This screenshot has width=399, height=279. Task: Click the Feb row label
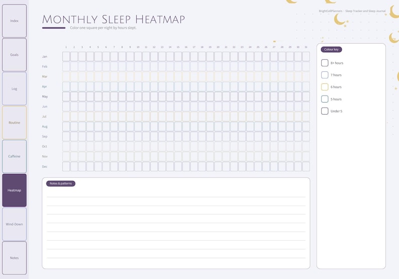pyautogui.click(x=45, y=66)
